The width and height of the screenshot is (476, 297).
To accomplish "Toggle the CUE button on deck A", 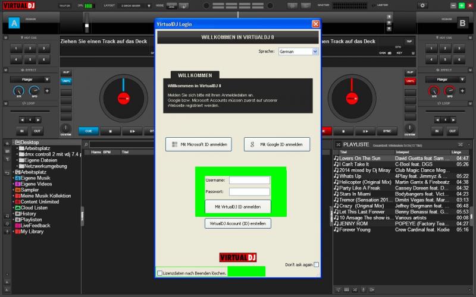I will (x=88, y=131).
